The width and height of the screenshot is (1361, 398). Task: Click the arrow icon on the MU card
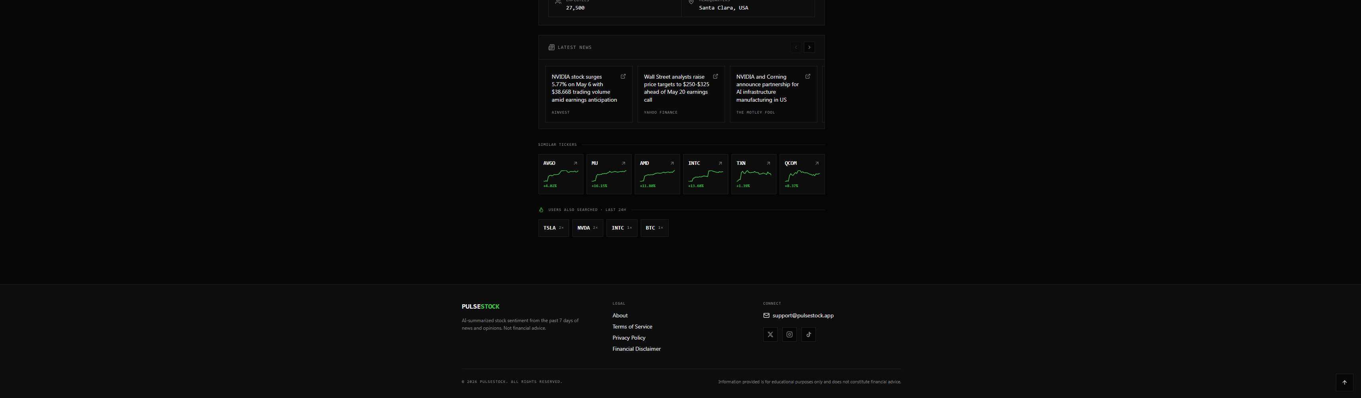click(x=624, y=163)
